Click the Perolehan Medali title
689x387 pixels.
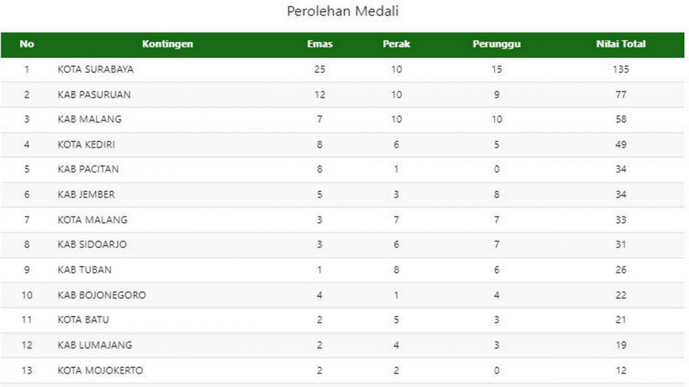tap(342, 11)
